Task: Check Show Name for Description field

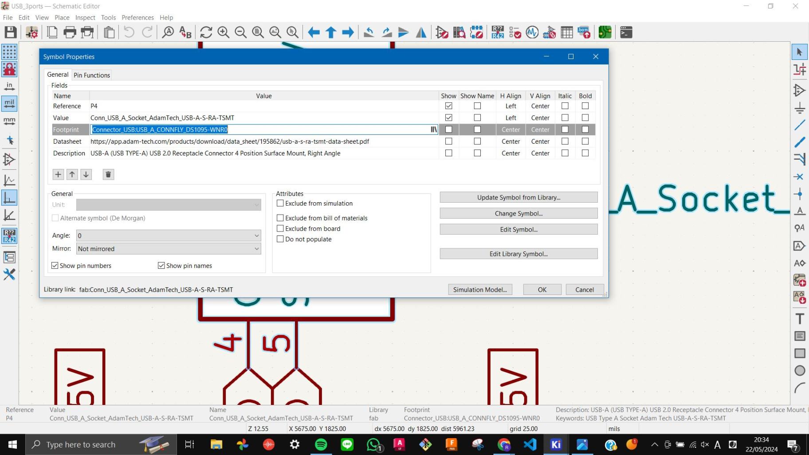Action: tap(477, 153)
